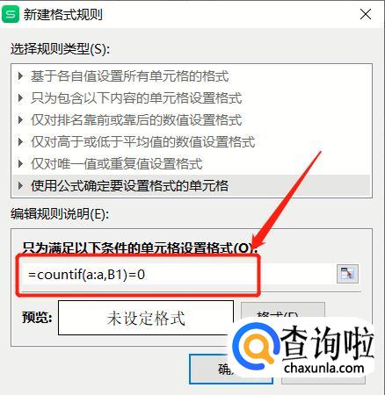Click the triangle before 只为包含以下内容的单元格设置格式
The width and height of the screenshot is (385, 395).
(x=20, y=97)
